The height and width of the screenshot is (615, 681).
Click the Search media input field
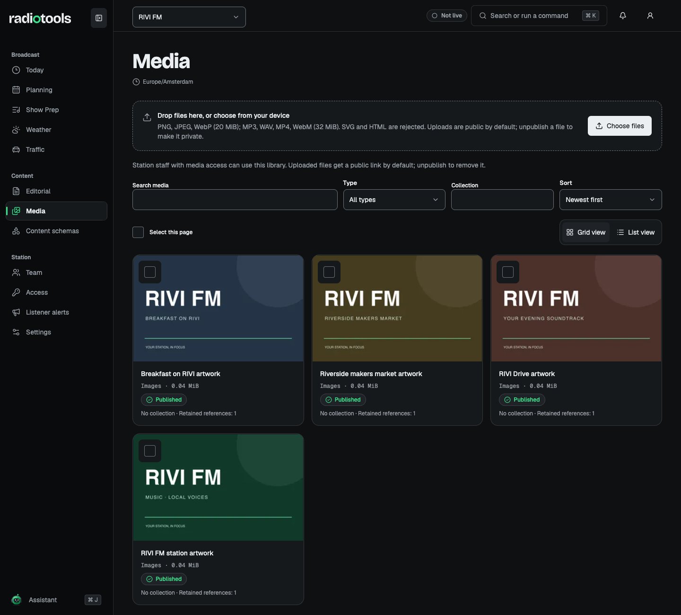tap(235, 200)
